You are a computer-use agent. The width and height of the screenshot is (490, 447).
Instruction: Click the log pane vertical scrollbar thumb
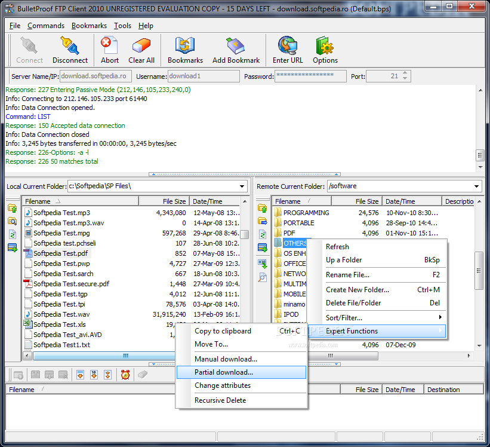coord(480,155)
